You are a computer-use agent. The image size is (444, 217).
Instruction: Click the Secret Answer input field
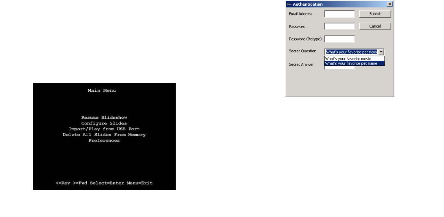[x=339, y=68]
